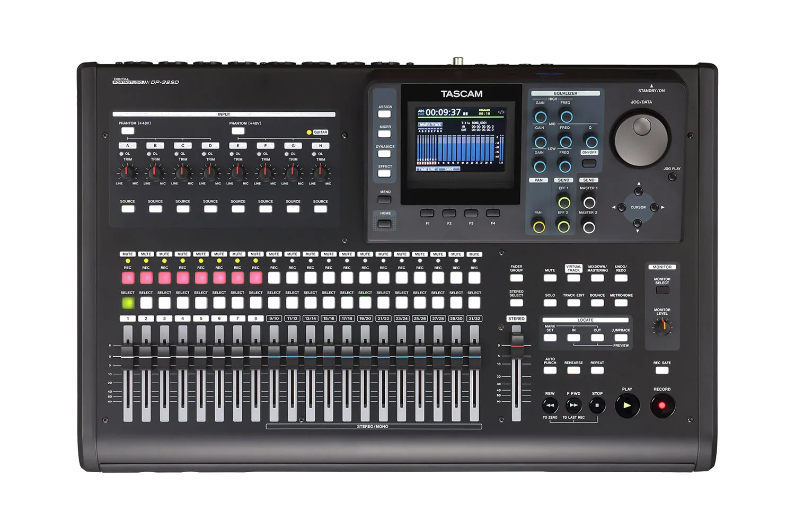
Task: Enable the REC SAFE button
Action: (662, 370)
